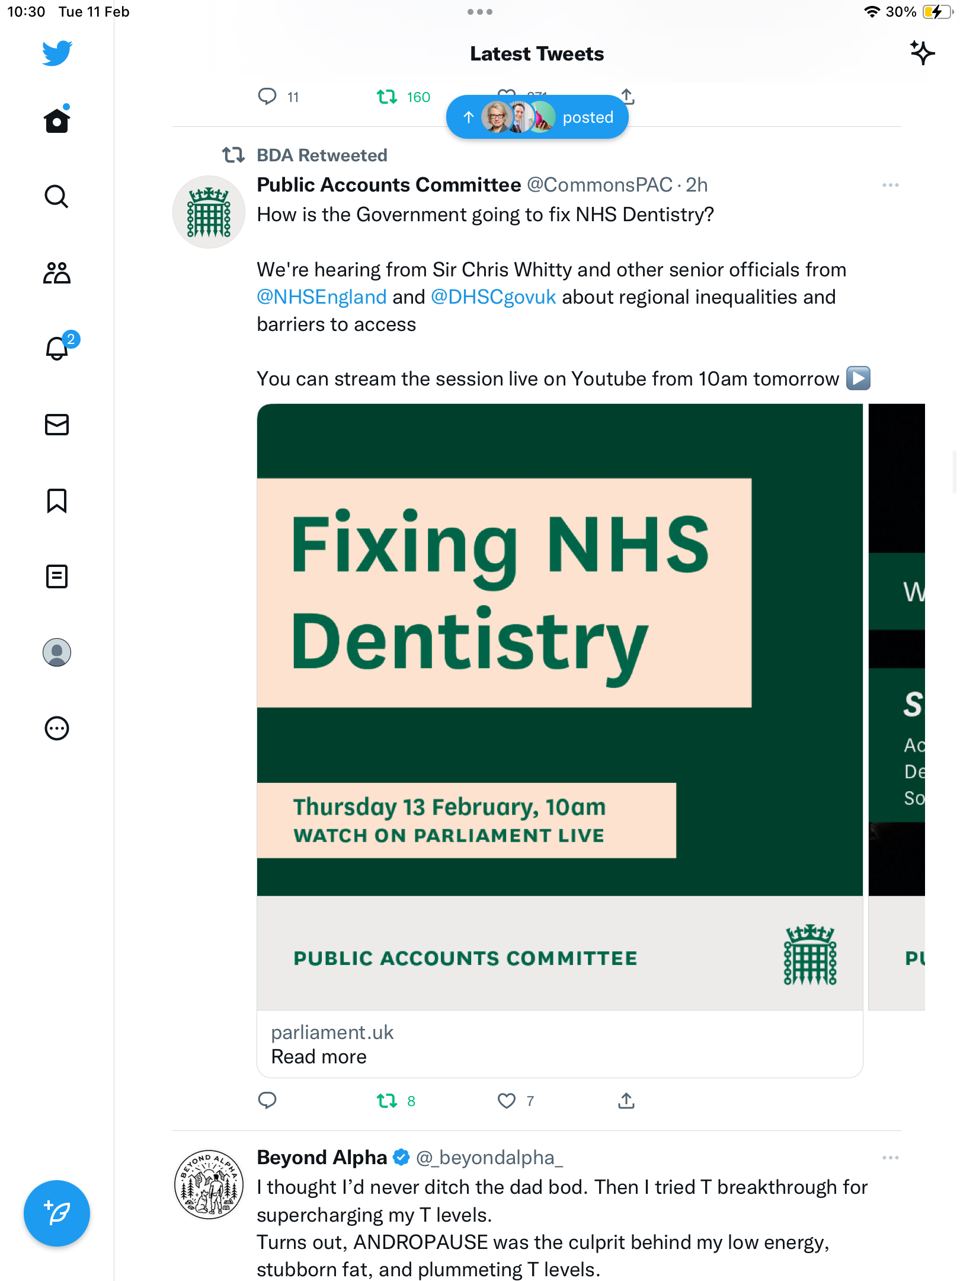Open Bookmarks icon in sidebar
Screen dimensions: 960x1281
[57, 501]
